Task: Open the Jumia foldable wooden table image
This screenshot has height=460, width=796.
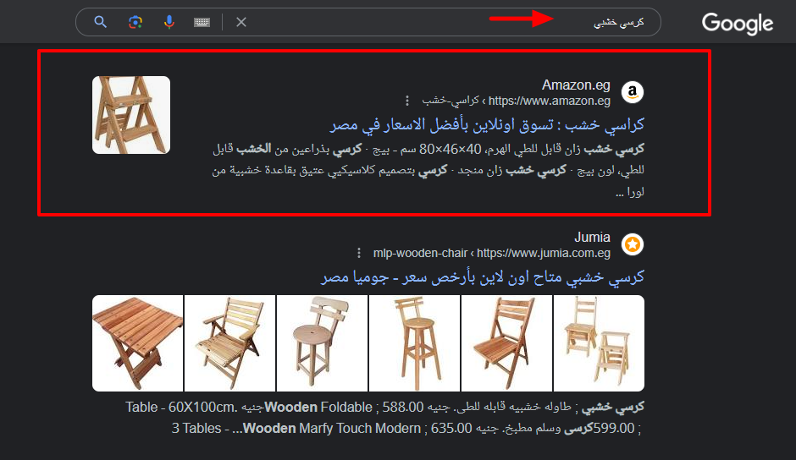Action: pyautogui.click(x=137, y=343)
